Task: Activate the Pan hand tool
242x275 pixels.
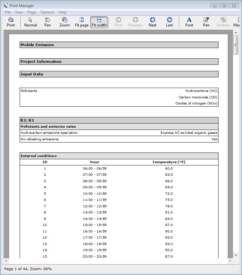Action: tap(48, 22)
